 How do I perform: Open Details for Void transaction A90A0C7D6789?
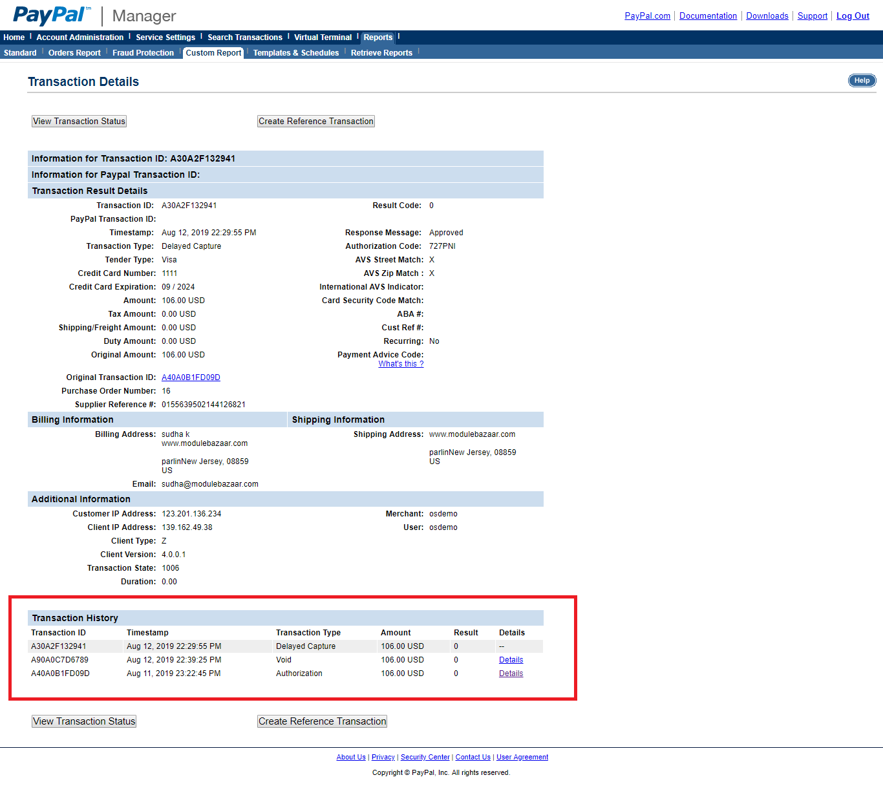[x=511, y=660]
